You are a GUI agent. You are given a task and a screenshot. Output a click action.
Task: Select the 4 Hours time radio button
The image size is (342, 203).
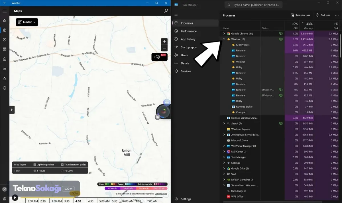pyautogui.click(x=35, y=171)
